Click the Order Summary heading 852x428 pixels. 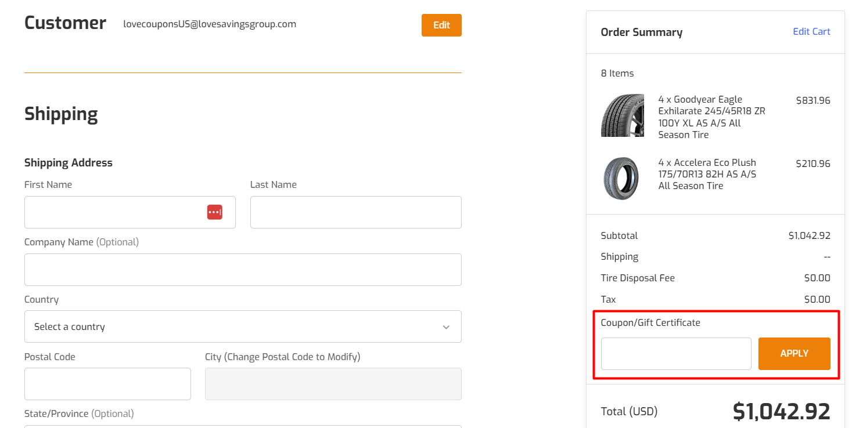(x=642, y=32)
